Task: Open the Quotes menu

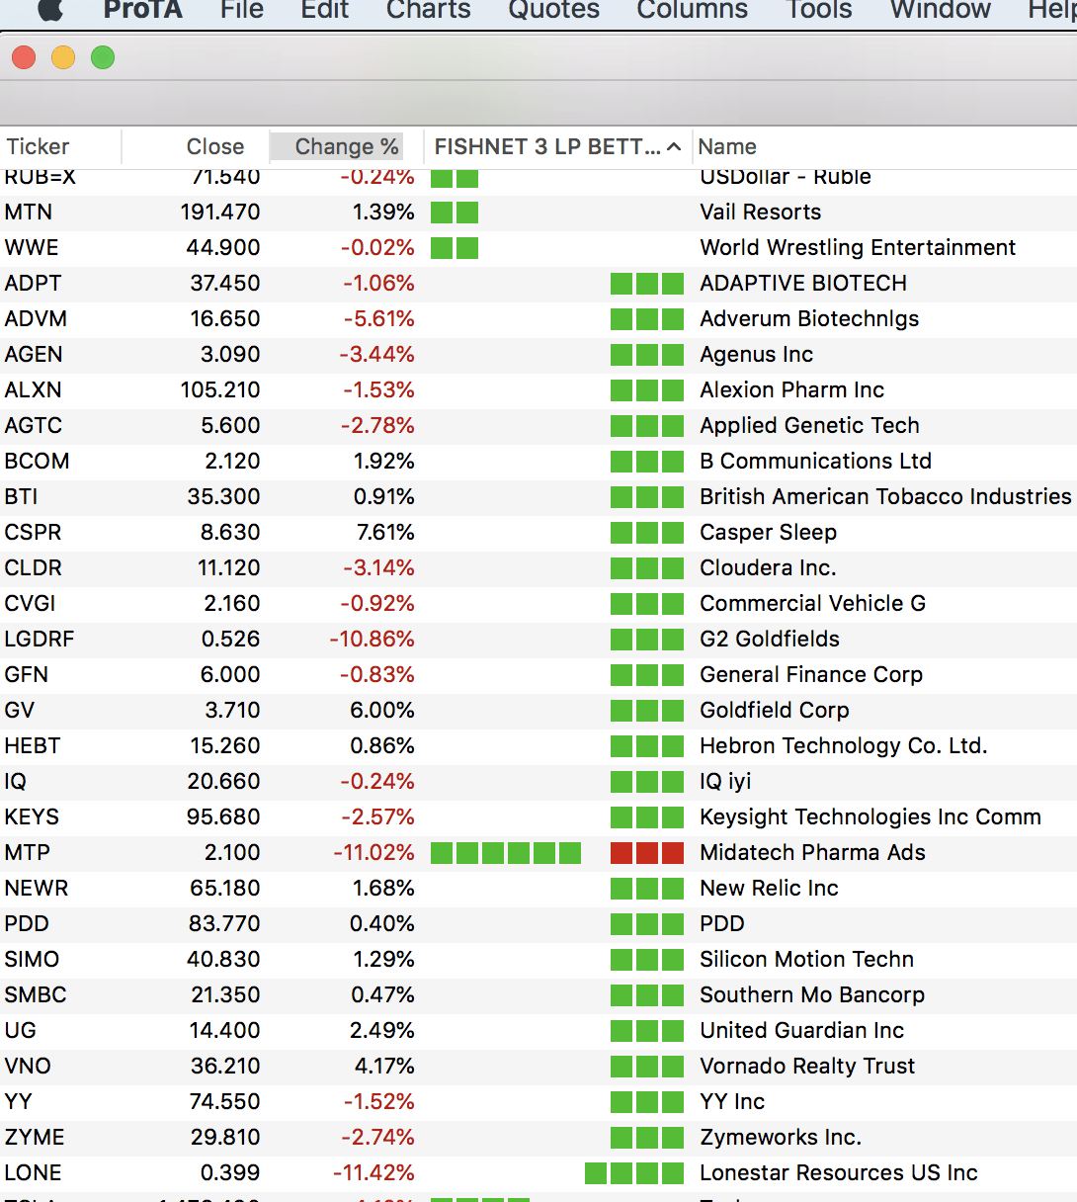Action: pyautogui.click(x=553, y=10)
